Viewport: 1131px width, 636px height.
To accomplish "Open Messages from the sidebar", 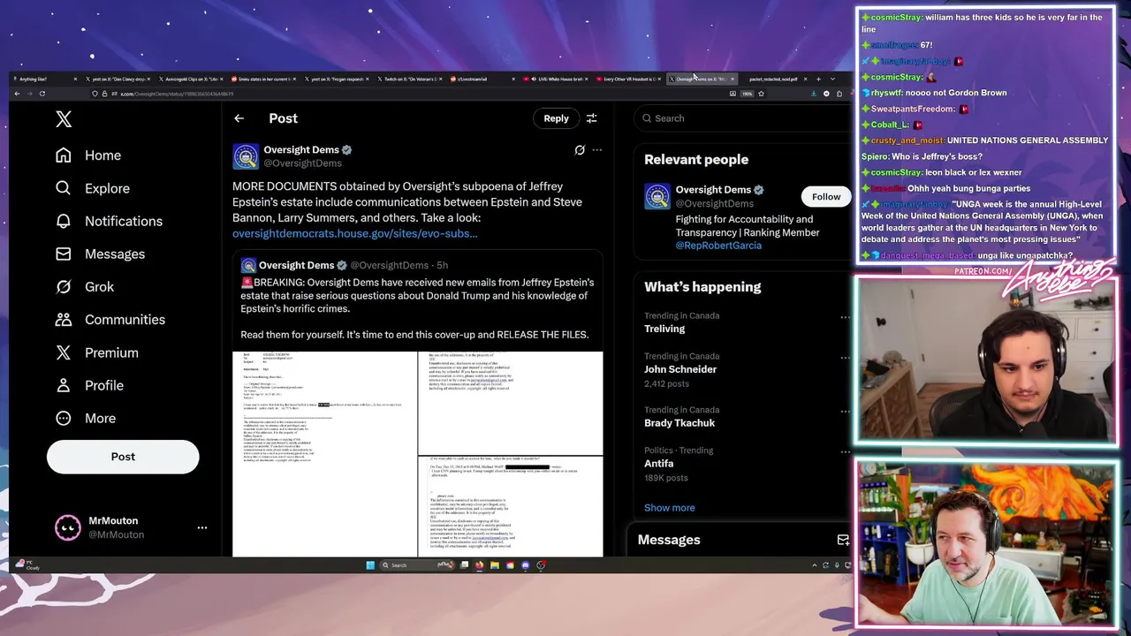I will click(x=101, y=254).
